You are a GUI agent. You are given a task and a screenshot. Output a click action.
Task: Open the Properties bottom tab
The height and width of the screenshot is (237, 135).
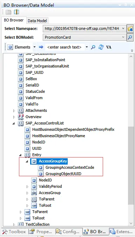tap(41, 232)
